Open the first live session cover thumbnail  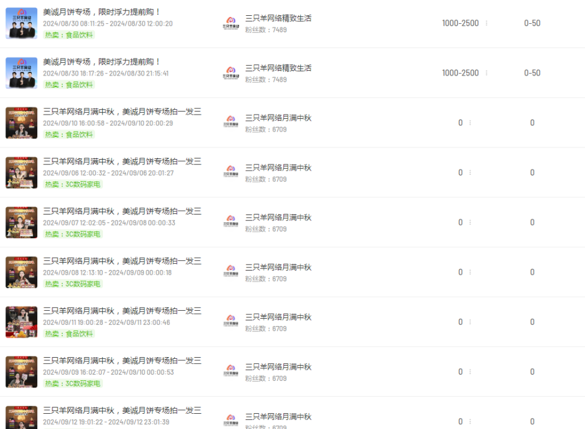point(21,23)
